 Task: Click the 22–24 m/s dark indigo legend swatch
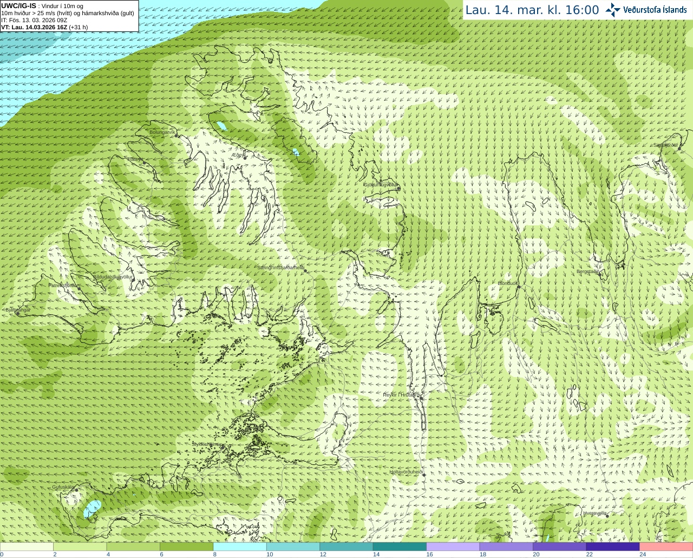pos(613,547)
